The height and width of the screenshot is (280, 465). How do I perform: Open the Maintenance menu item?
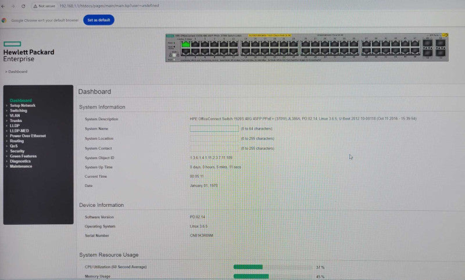click(x=21, y=166)
